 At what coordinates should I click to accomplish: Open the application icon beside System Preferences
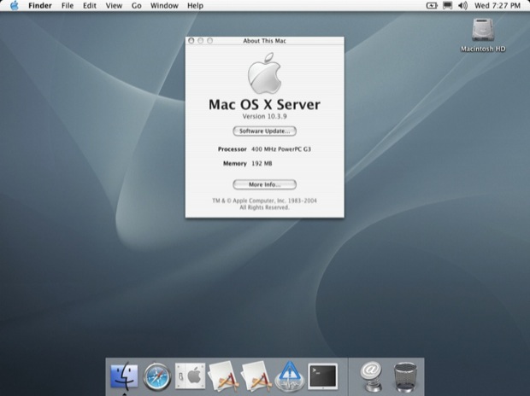223,376
